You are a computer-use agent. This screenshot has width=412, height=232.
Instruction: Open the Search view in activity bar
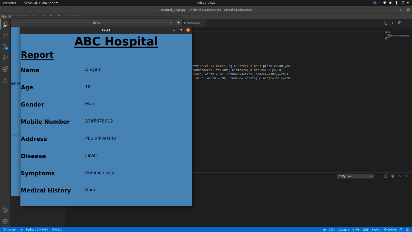pos(5,36)
